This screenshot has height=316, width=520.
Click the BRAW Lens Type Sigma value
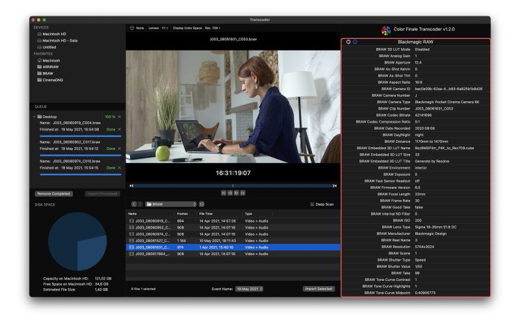click(x=435, y=227)
